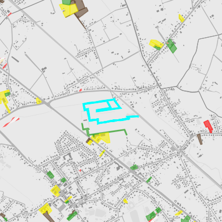Viewport: 222px width, 222px height.
Task: Select the small red parcel along curved road
Action: click(80, 90)
